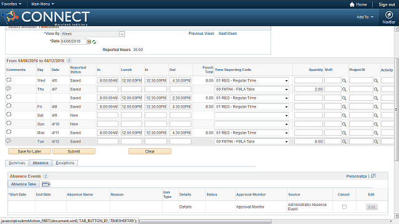Open the calendar picker beside the Date field

[89, 42]
